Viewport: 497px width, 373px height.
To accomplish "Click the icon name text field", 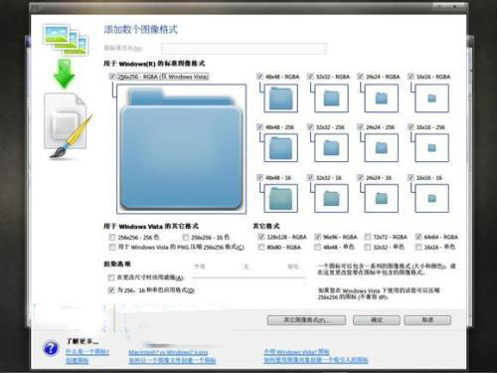I will pos(244,49).
